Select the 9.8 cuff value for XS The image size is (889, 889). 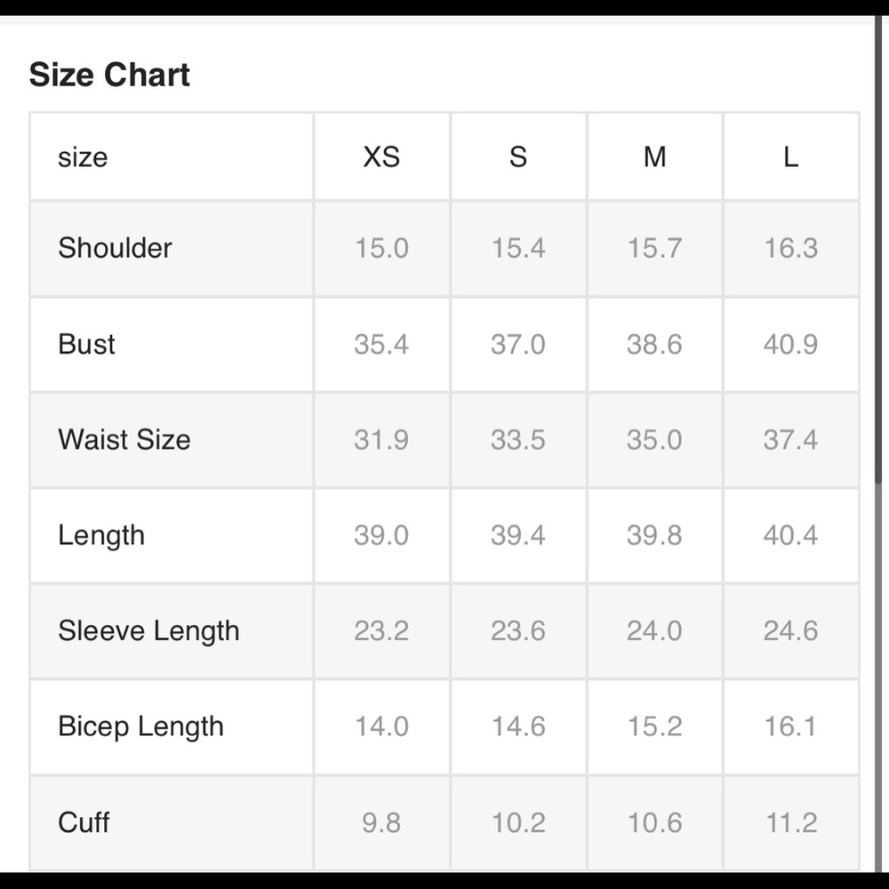pos(381,822)
